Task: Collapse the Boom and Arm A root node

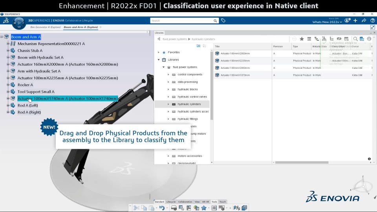Action: click(2, 37)
